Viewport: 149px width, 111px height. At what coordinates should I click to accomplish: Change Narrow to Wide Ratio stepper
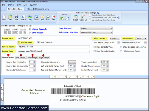[35, 70]
